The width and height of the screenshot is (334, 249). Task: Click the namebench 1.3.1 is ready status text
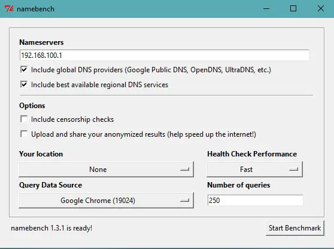51,228
